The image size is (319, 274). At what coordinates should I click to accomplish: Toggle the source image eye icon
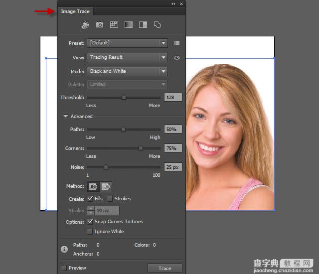coord(177,58)
